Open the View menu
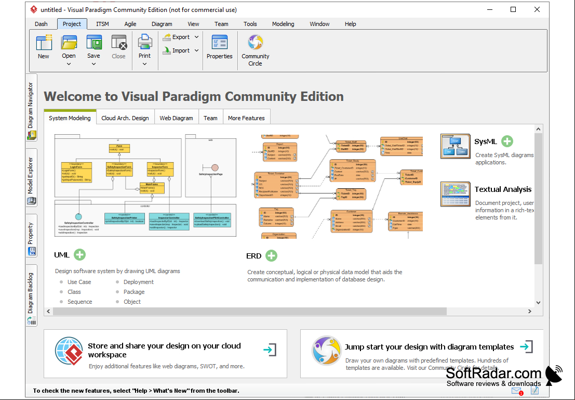This screenshot has width=575, height=400. (193, 24)
